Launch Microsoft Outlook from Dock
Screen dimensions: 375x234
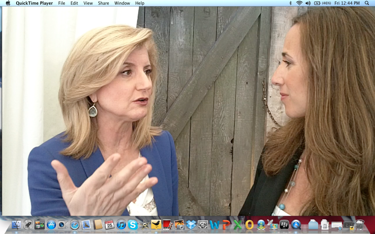[249, 225]
